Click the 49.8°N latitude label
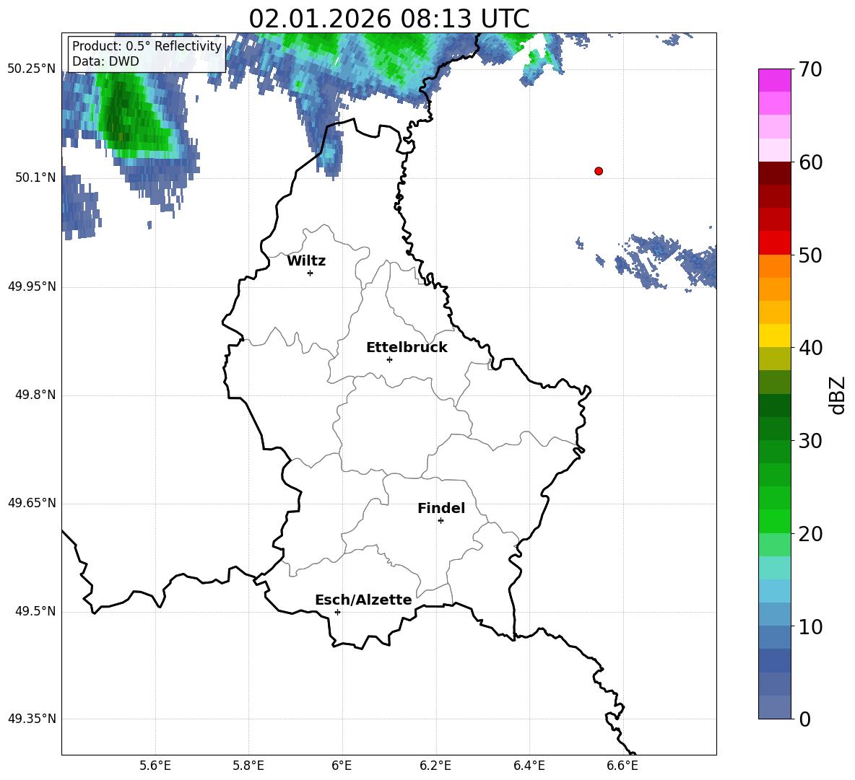The image size is (855, 780). [x=35, y=395]
